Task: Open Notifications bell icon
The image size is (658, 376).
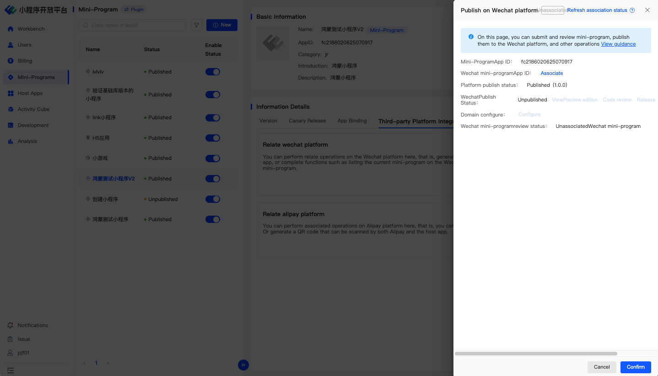Action: [x=10, y=325]
